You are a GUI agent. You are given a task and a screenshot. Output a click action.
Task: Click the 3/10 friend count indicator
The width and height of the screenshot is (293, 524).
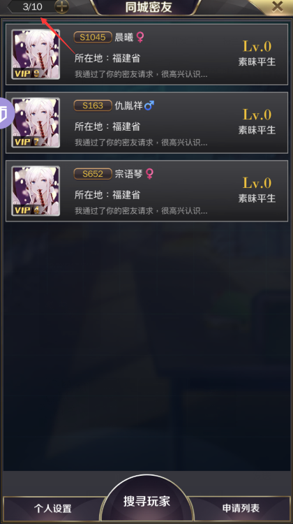click(32, 6)
